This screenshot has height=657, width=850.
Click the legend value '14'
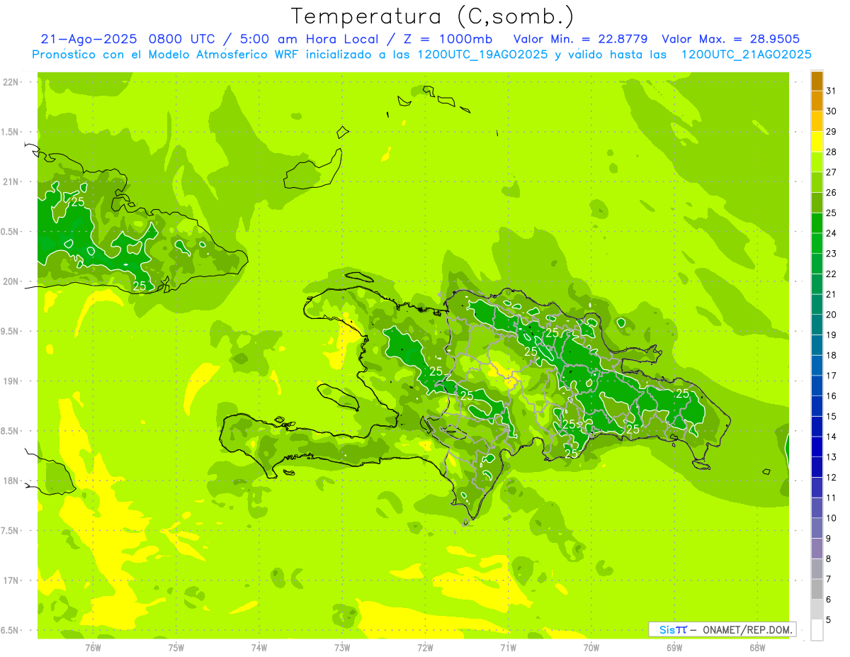point(832,437)
